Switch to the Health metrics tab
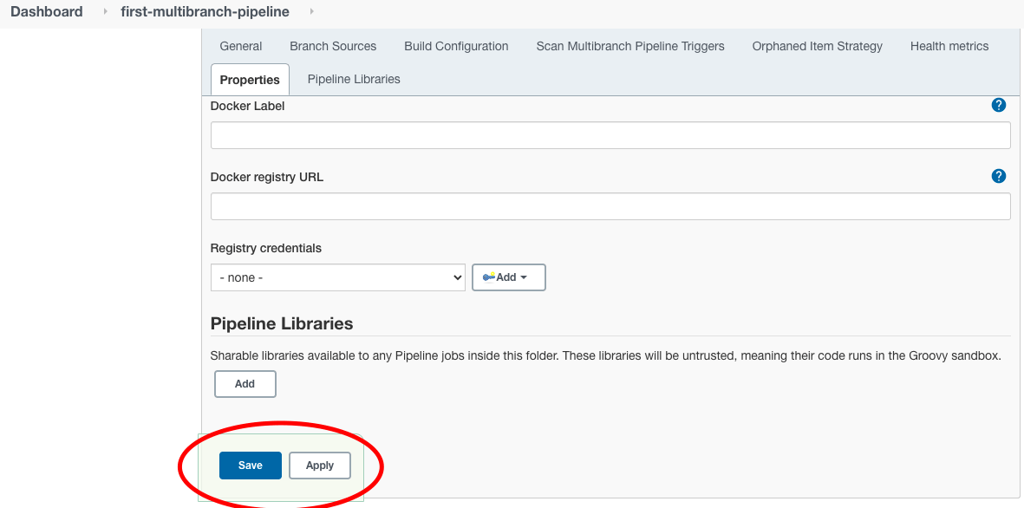This screenshot has height=508, width=1024. (949, 46)
